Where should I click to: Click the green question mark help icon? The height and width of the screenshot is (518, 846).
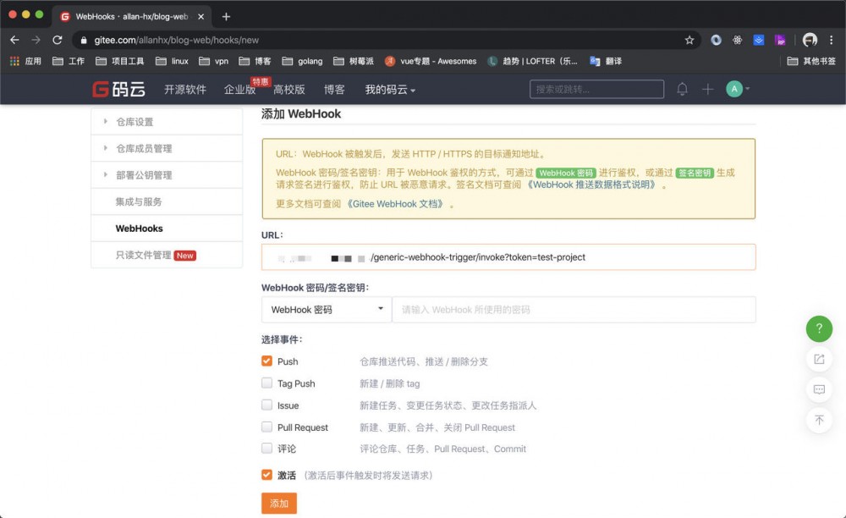[818, 328]
